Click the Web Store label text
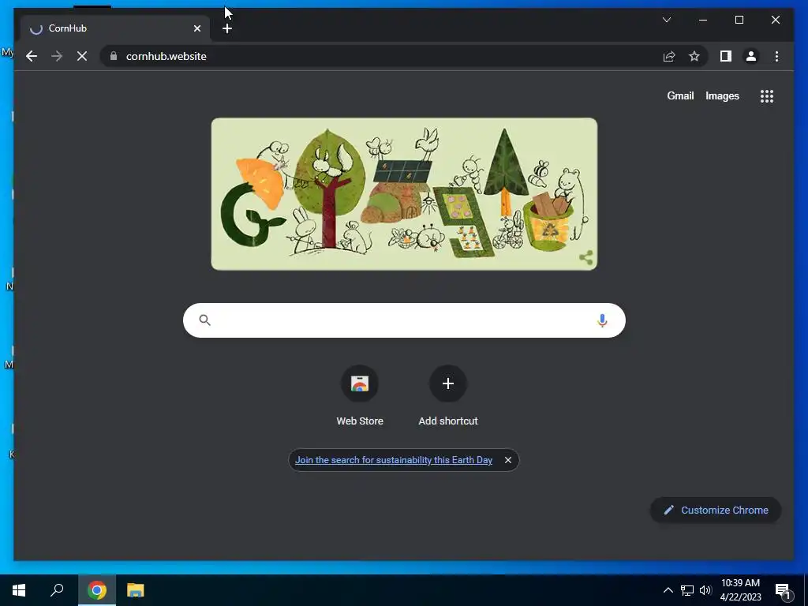This screenshot has height=606, width=808. [360, 421]
